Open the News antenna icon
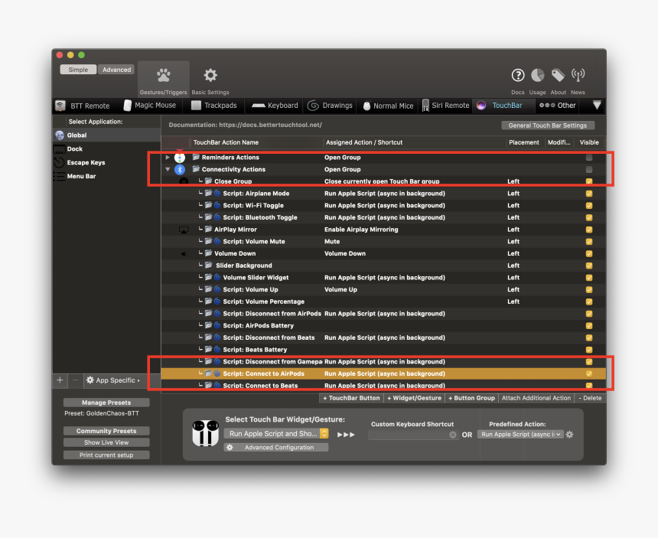This screenshot has width=658, height=538. click(578, 76)
